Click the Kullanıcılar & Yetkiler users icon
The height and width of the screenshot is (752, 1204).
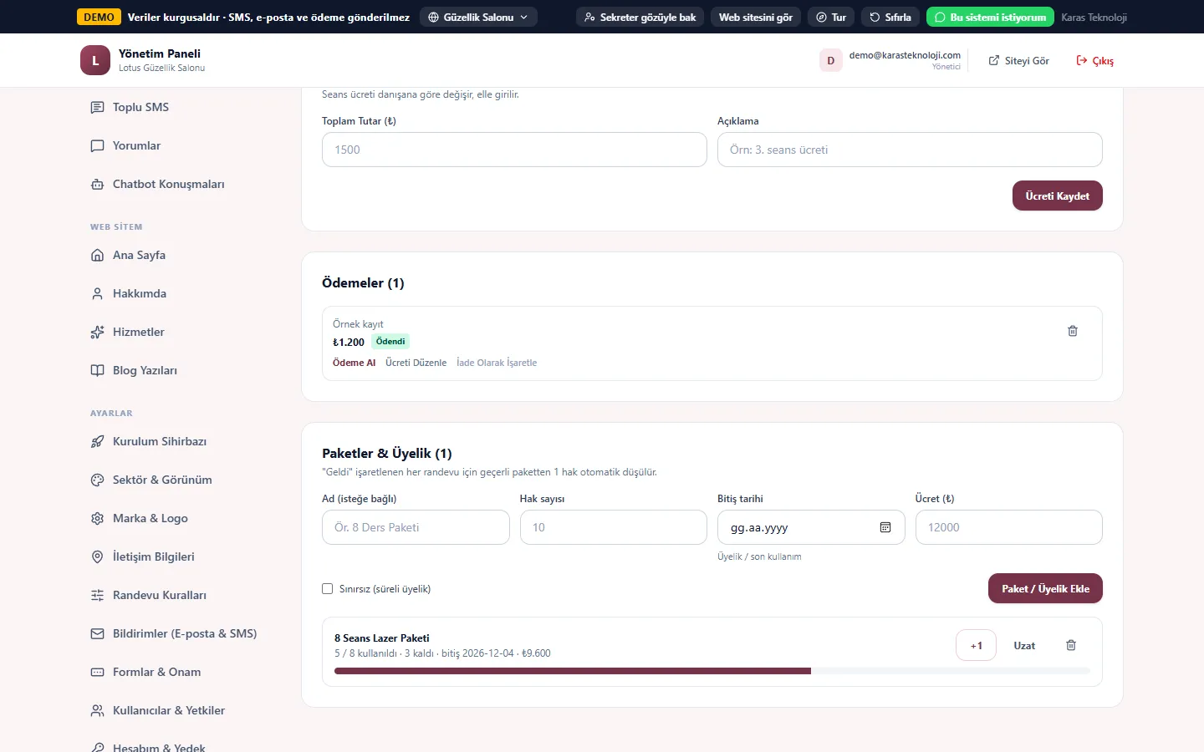[x=97, y=710]
